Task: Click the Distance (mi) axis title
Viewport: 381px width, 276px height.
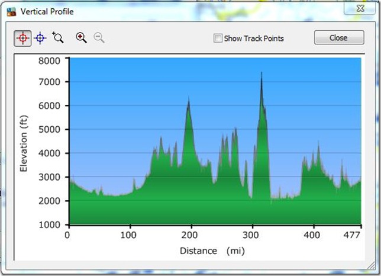Action: (212, 251)
